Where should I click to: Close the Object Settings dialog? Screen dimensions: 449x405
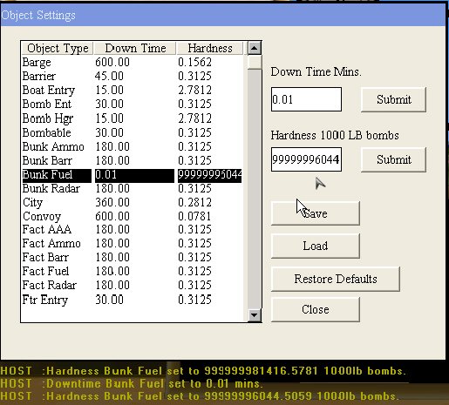[316, 309]
